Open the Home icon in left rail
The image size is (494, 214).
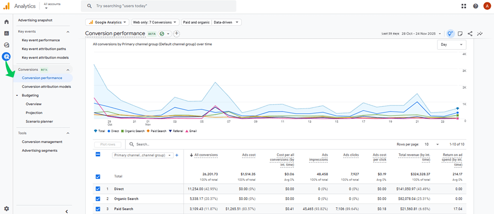point(6,22)
